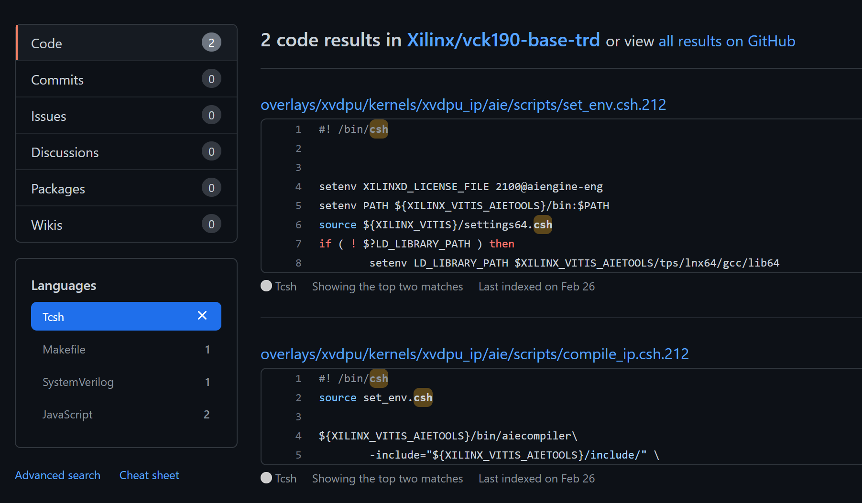Click the Issues count badge showing 0

coord(211,115)
